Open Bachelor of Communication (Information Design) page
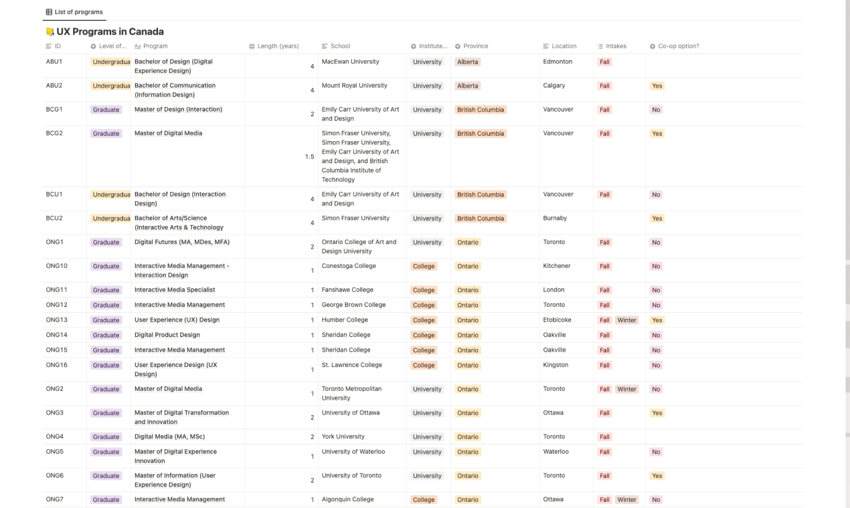 (175, 90)
